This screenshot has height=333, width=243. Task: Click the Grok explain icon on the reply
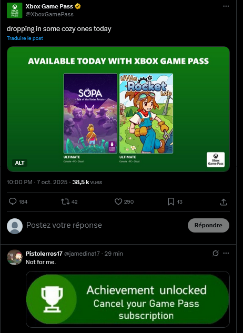pyautogui.click(x=216, y=253)
